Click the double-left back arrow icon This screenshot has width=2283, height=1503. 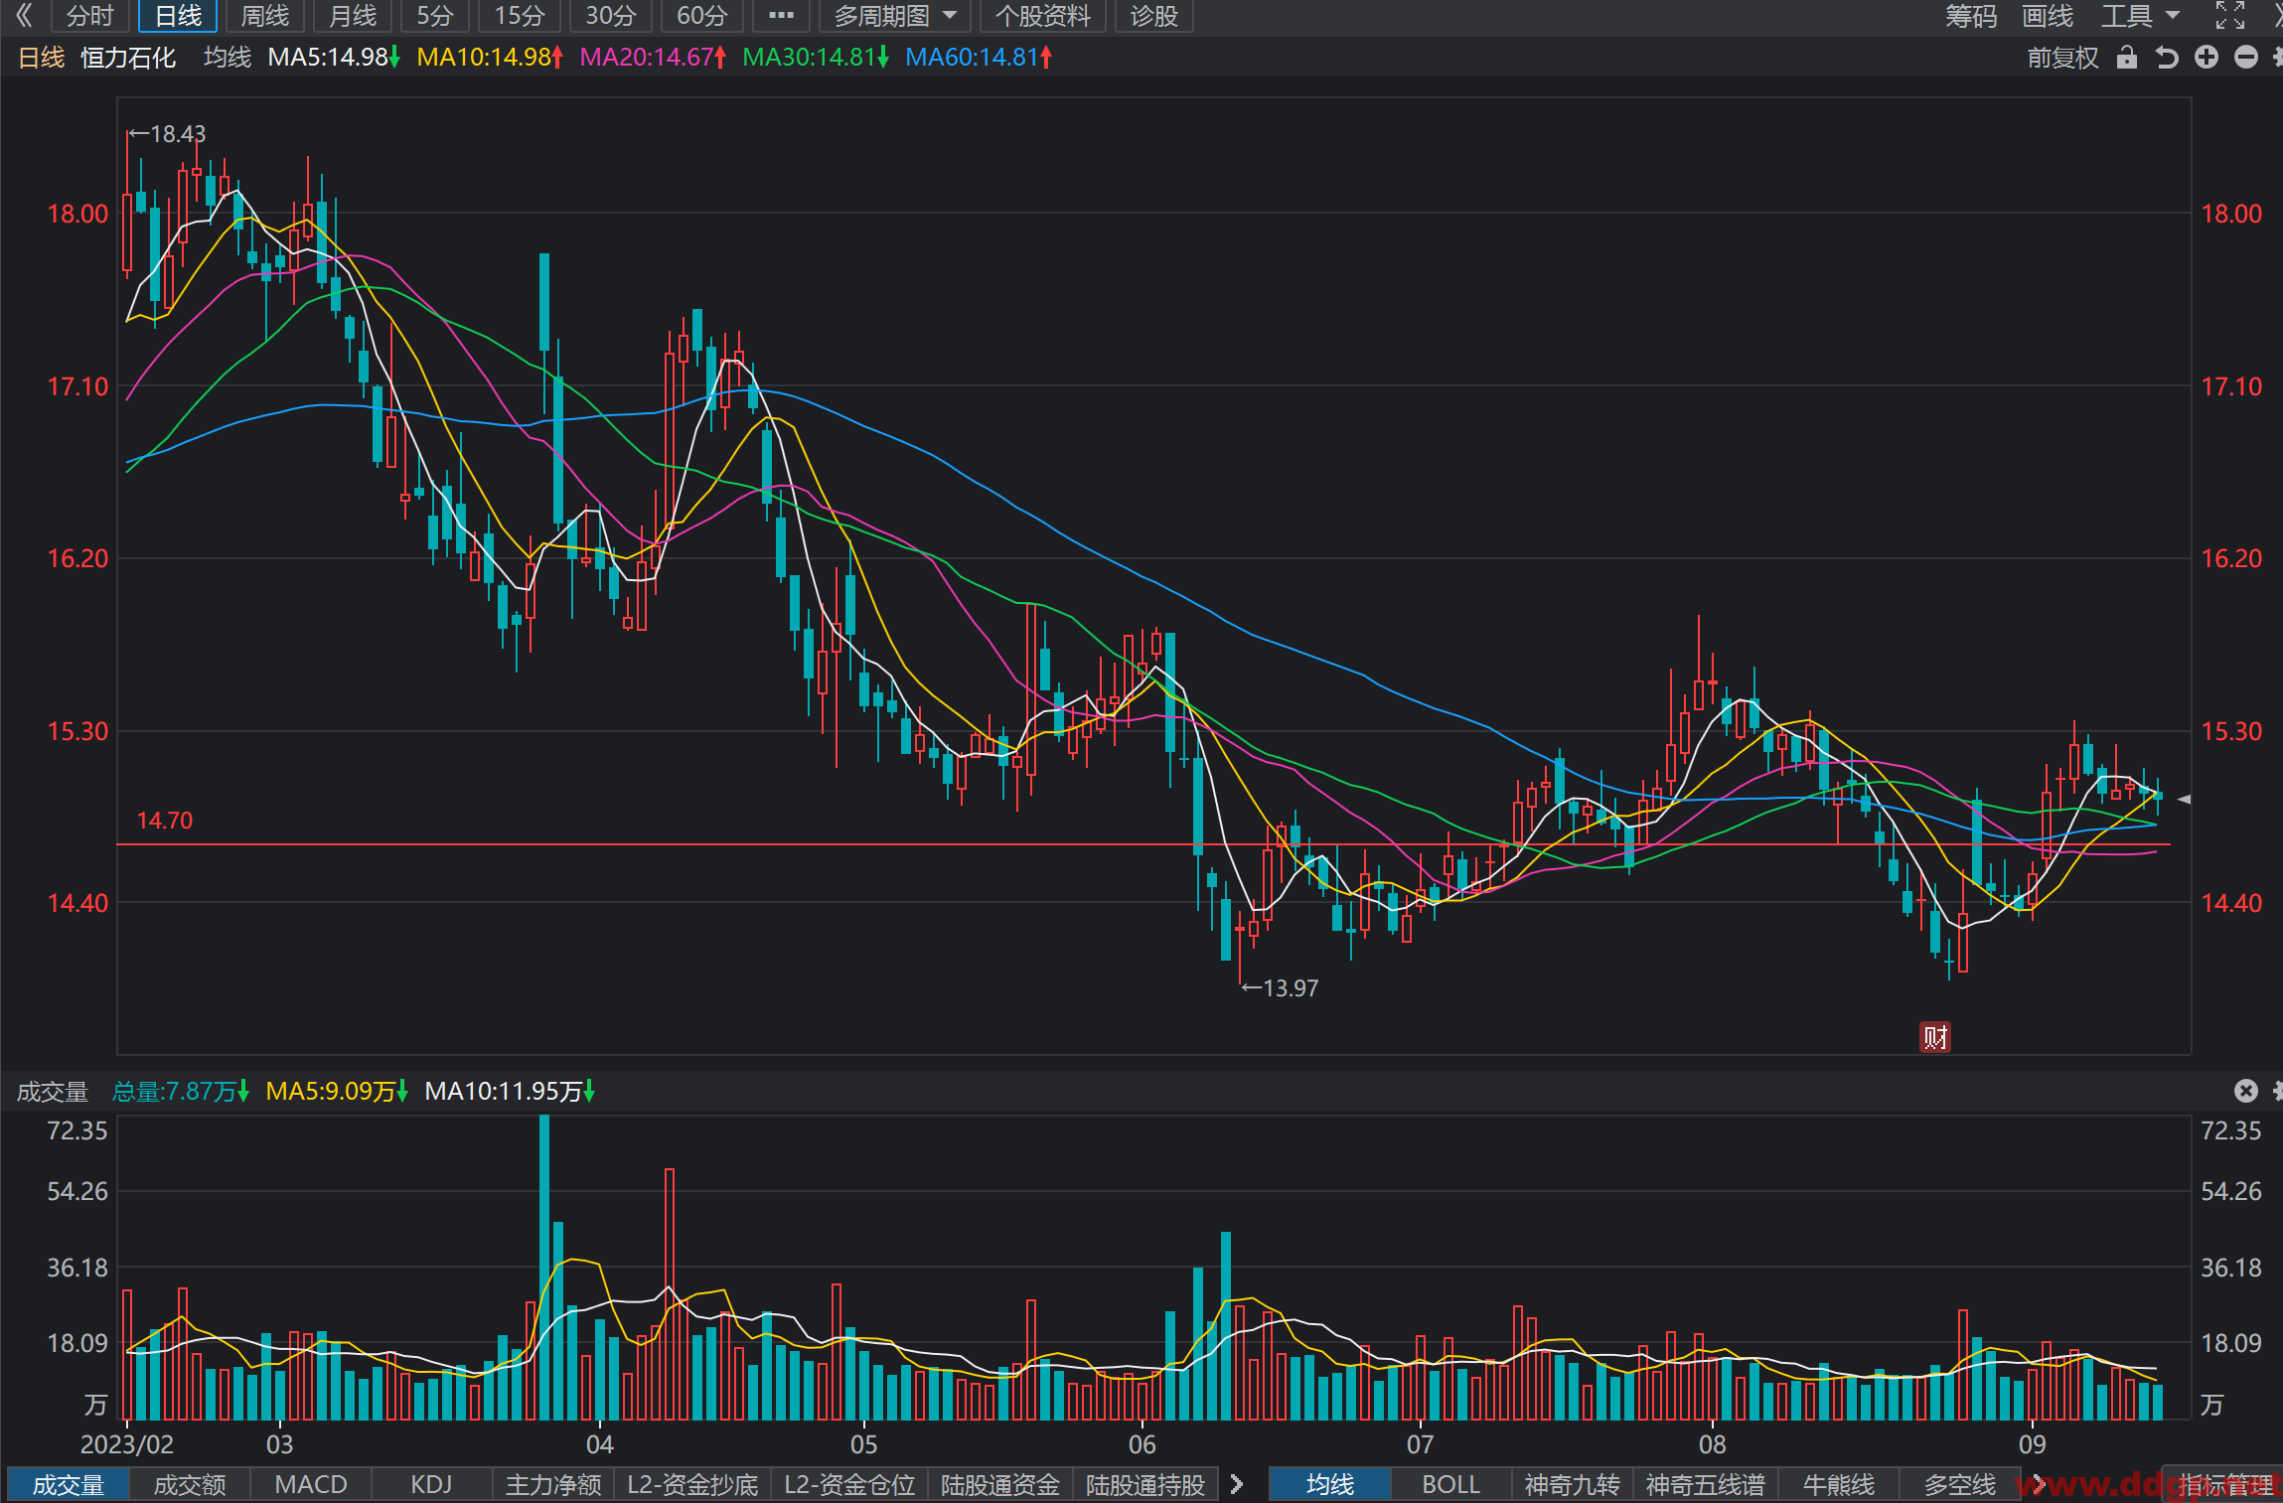tap(24, 15)
